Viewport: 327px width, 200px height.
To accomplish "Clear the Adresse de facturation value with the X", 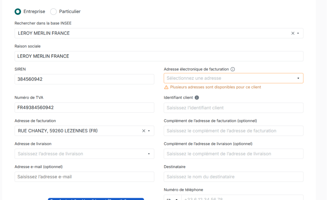I will 144,131.
